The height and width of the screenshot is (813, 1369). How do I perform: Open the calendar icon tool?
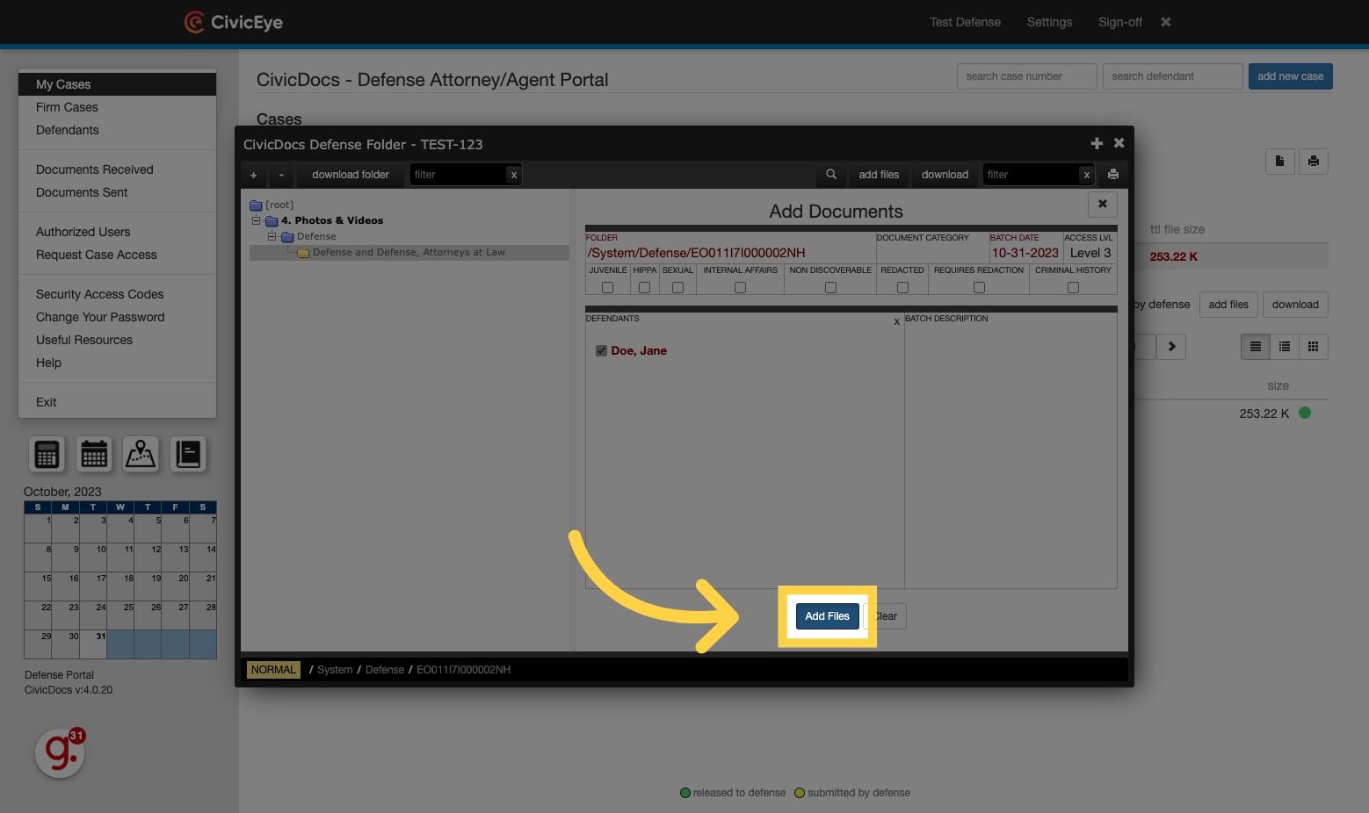(94, 454)
